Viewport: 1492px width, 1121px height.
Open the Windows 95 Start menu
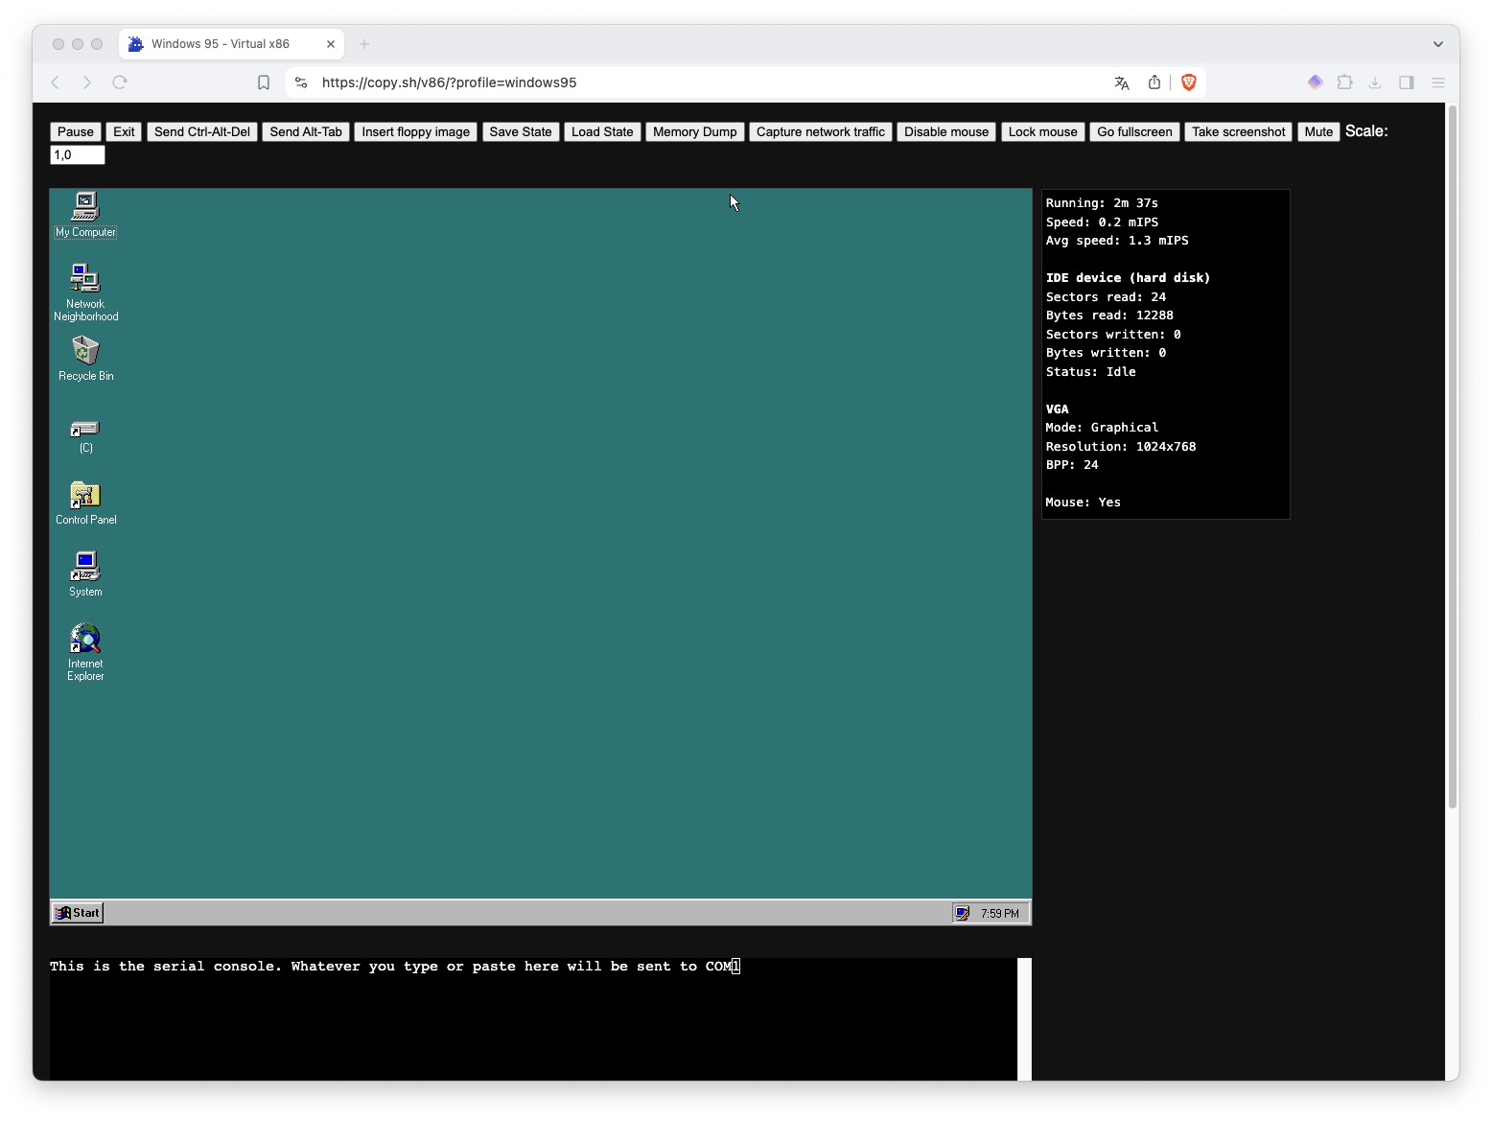[78, 913]
